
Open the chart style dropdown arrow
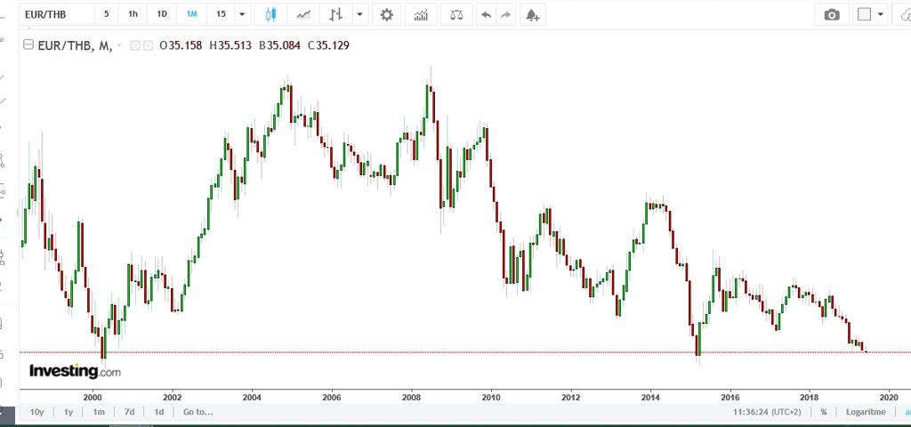tap(359, 14)
